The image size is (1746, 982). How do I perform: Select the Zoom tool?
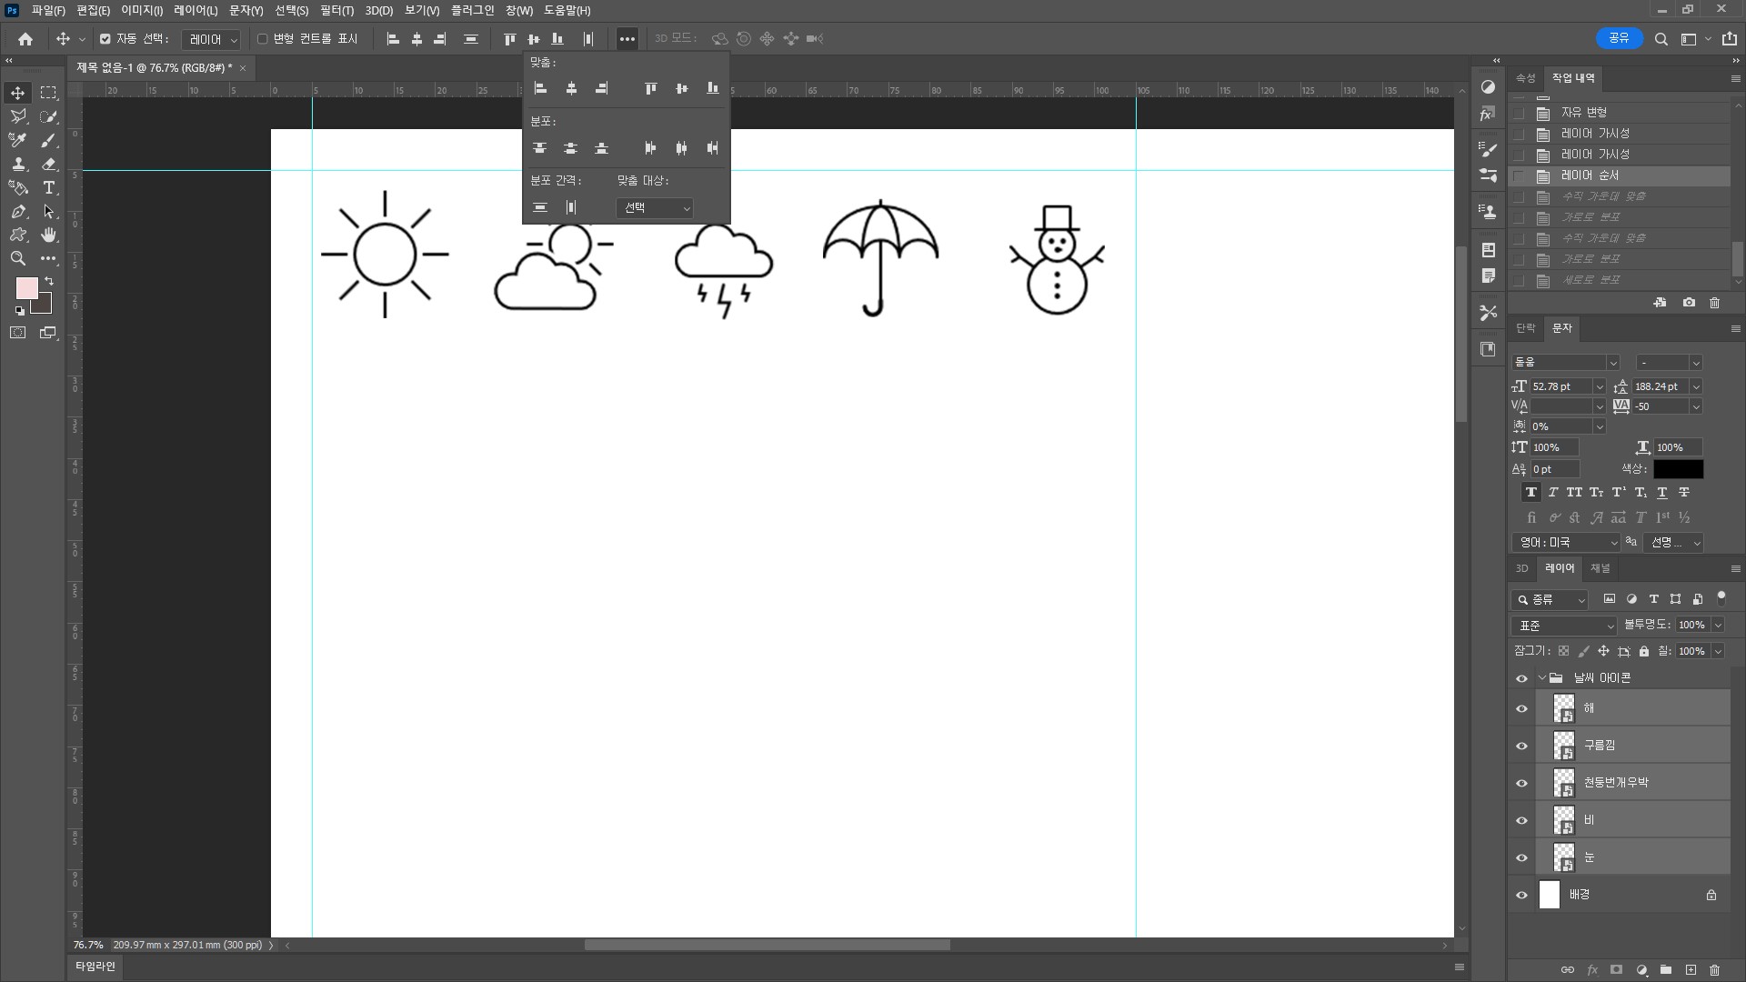pyautogui.click(x=17, y=259)
